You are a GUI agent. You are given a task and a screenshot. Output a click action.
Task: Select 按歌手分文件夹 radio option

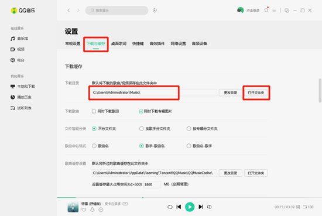[141, 129]
